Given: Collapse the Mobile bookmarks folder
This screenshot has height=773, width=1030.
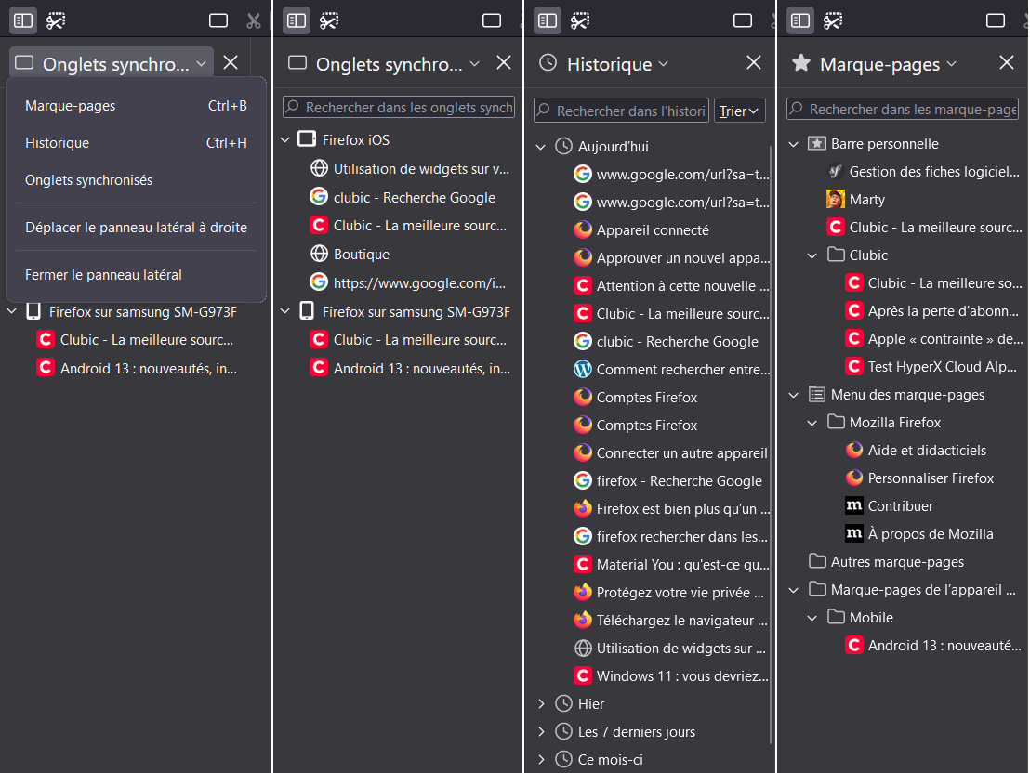Looking at the screenshot, I should 812,618.
